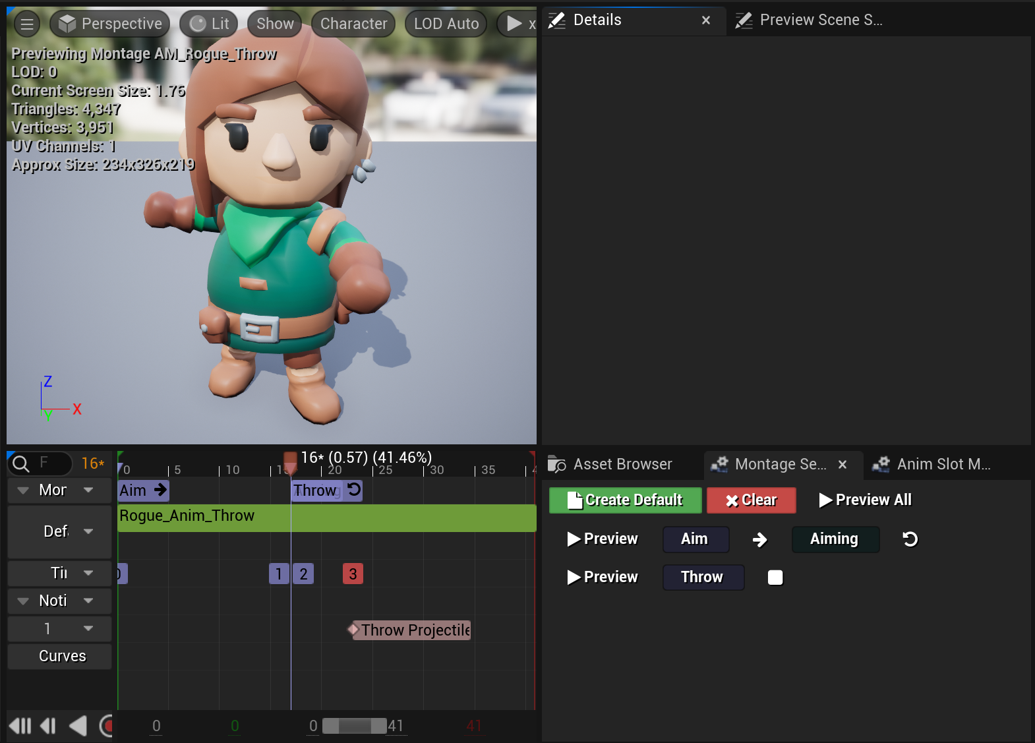Click the arrow link between Aim and Aiming
The width and height of the screenshot is (1035, 743).
coord(759,540)
